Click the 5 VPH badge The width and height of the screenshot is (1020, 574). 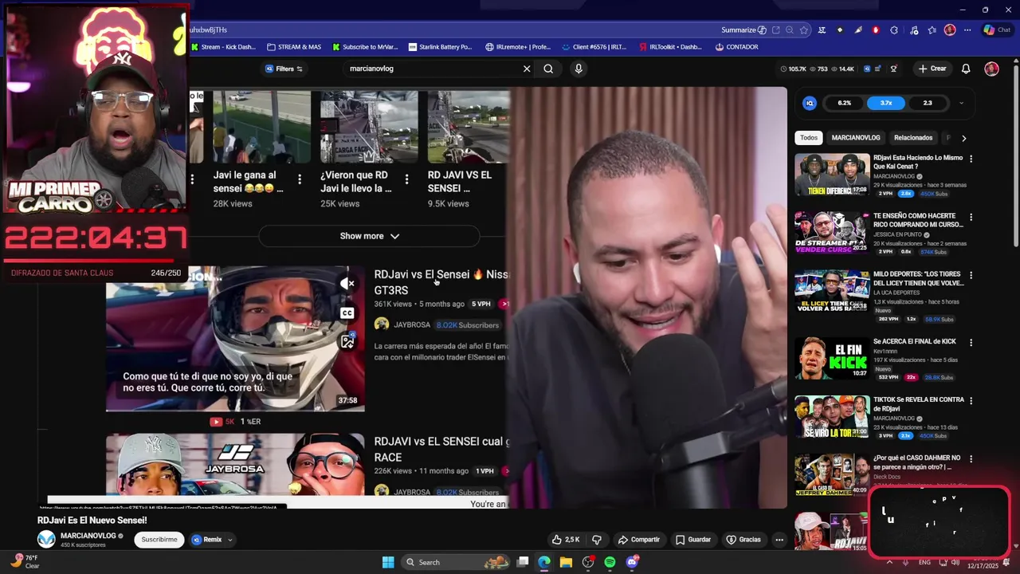(481, 304)
